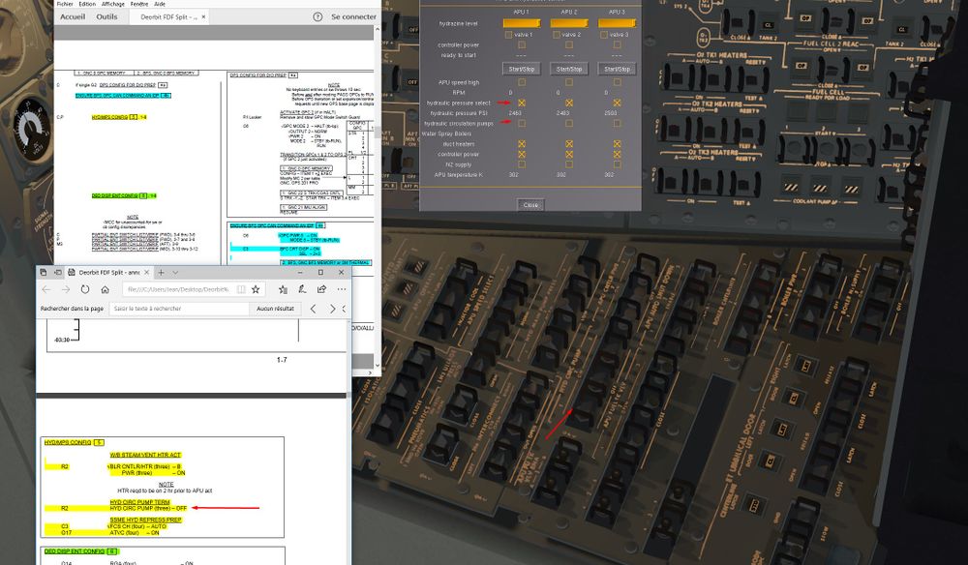This screenshot has width=968, height=565.
Task: Click HYD/MPS CONFIG heading in Edge PDF
Action: 68,442
